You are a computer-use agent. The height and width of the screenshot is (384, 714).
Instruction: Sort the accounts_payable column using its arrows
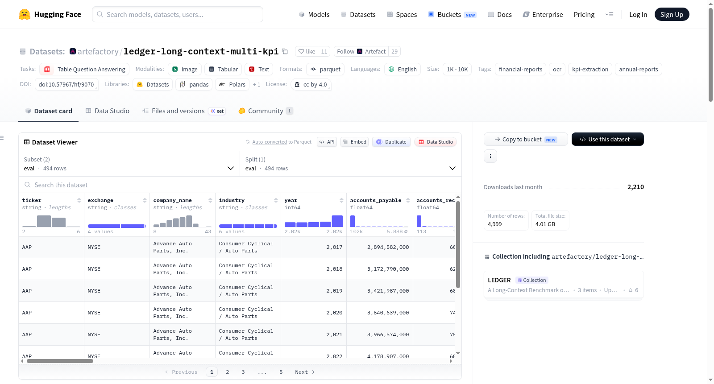pos(408,200)
